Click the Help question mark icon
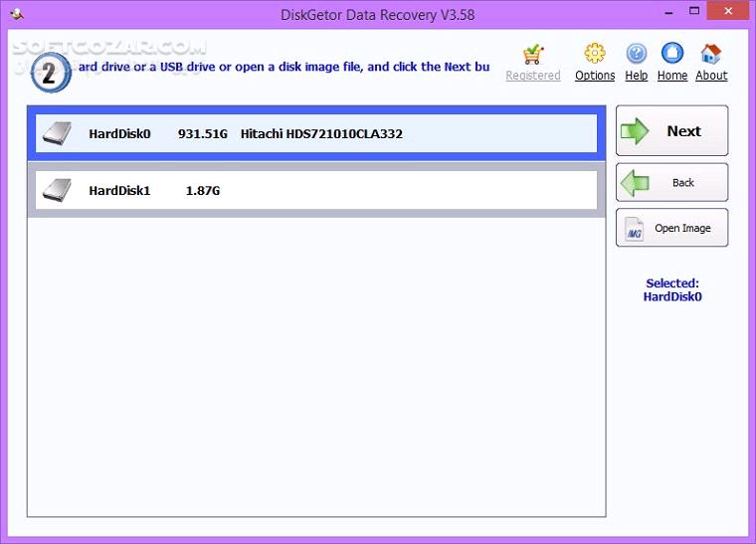 [x=637, y=54]
